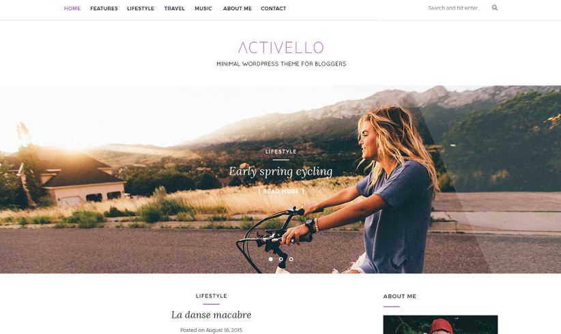Click the Lifestyle category on the slider

[281, 151]
